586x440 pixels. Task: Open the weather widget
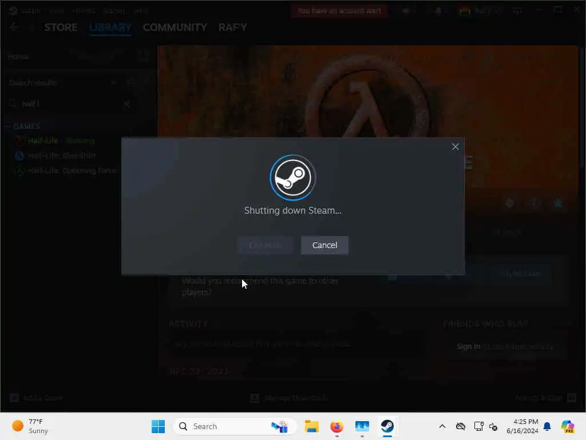point(30,426)
